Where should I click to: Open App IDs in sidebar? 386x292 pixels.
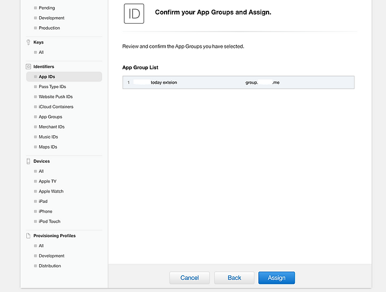pos(64,77)
